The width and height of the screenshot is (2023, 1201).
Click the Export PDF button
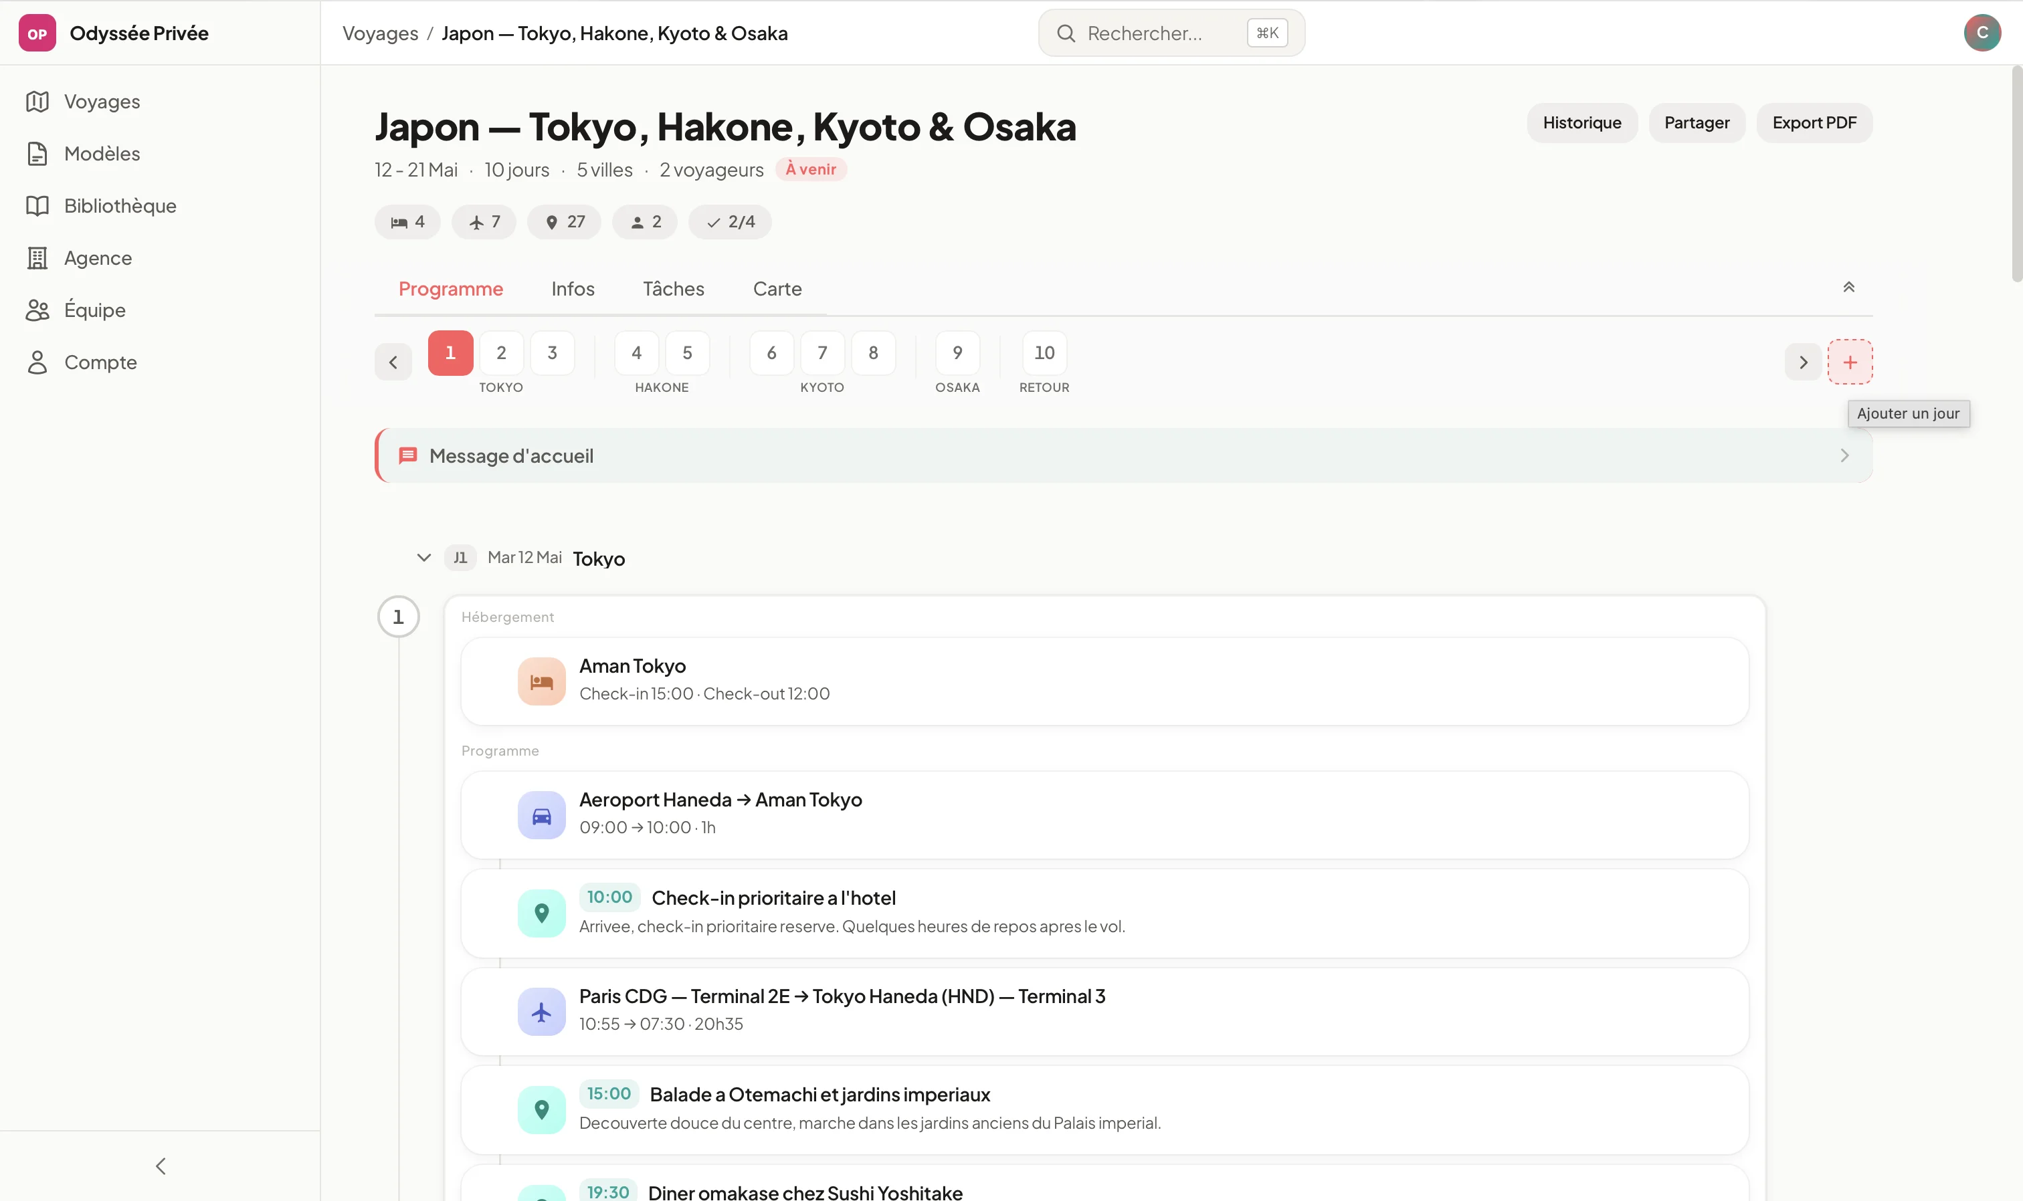point(1814,122)
